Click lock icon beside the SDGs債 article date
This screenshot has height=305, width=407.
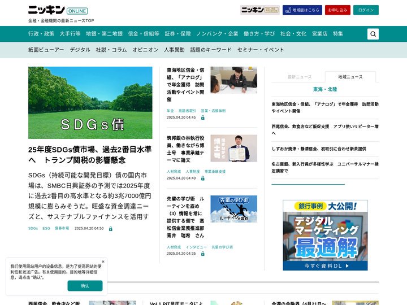click(x=111, y=229)
